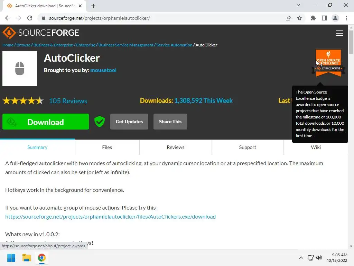Bookmark this page with star icon
Screen dimensions: 354x266
click(299, 18)
